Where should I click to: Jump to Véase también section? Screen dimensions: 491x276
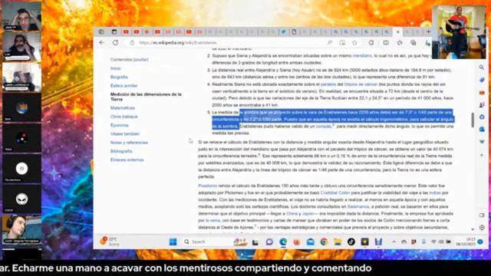tap(124, 134)
